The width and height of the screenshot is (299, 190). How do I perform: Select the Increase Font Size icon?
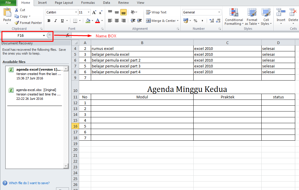[x=93, y=12]
